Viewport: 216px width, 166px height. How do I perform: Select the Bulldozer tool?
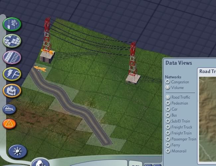9,109
